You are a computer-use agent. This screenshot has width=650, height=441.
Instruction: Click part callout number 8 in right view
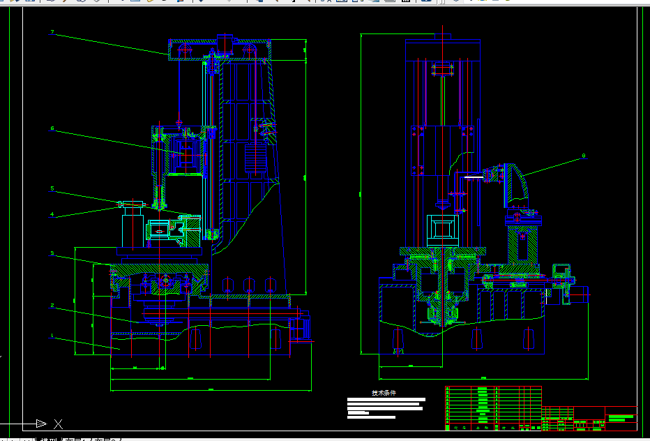pyautogui.click(x=584, y=156)
